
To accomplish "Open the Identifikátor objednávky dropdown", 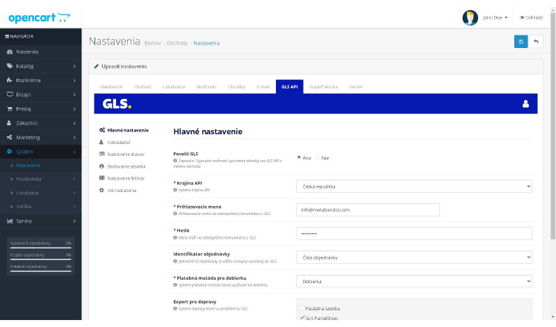I will click(x=414, y=257).
